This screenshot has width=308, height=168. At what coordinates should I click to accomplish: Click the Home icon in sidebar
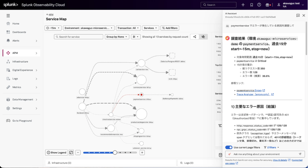coord(8,23)
